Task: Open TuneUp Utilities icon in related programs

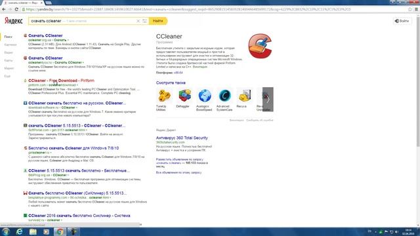Action: coord(164,96)
